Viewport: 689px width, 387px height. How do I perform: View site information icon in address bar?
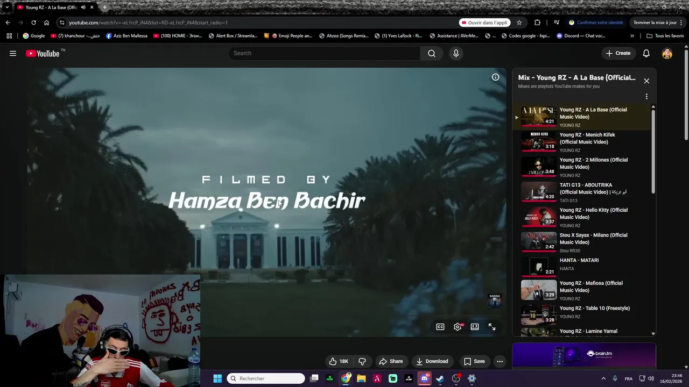tap(62, 23)
